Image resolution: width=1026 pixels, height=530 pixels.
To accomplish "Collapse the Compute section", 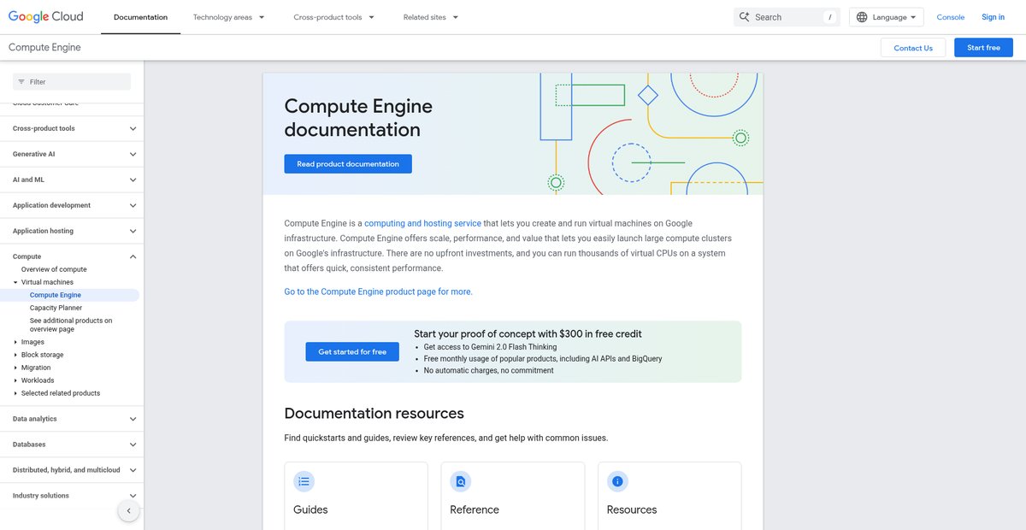I will pyautogui.click(x=133, y=256).
